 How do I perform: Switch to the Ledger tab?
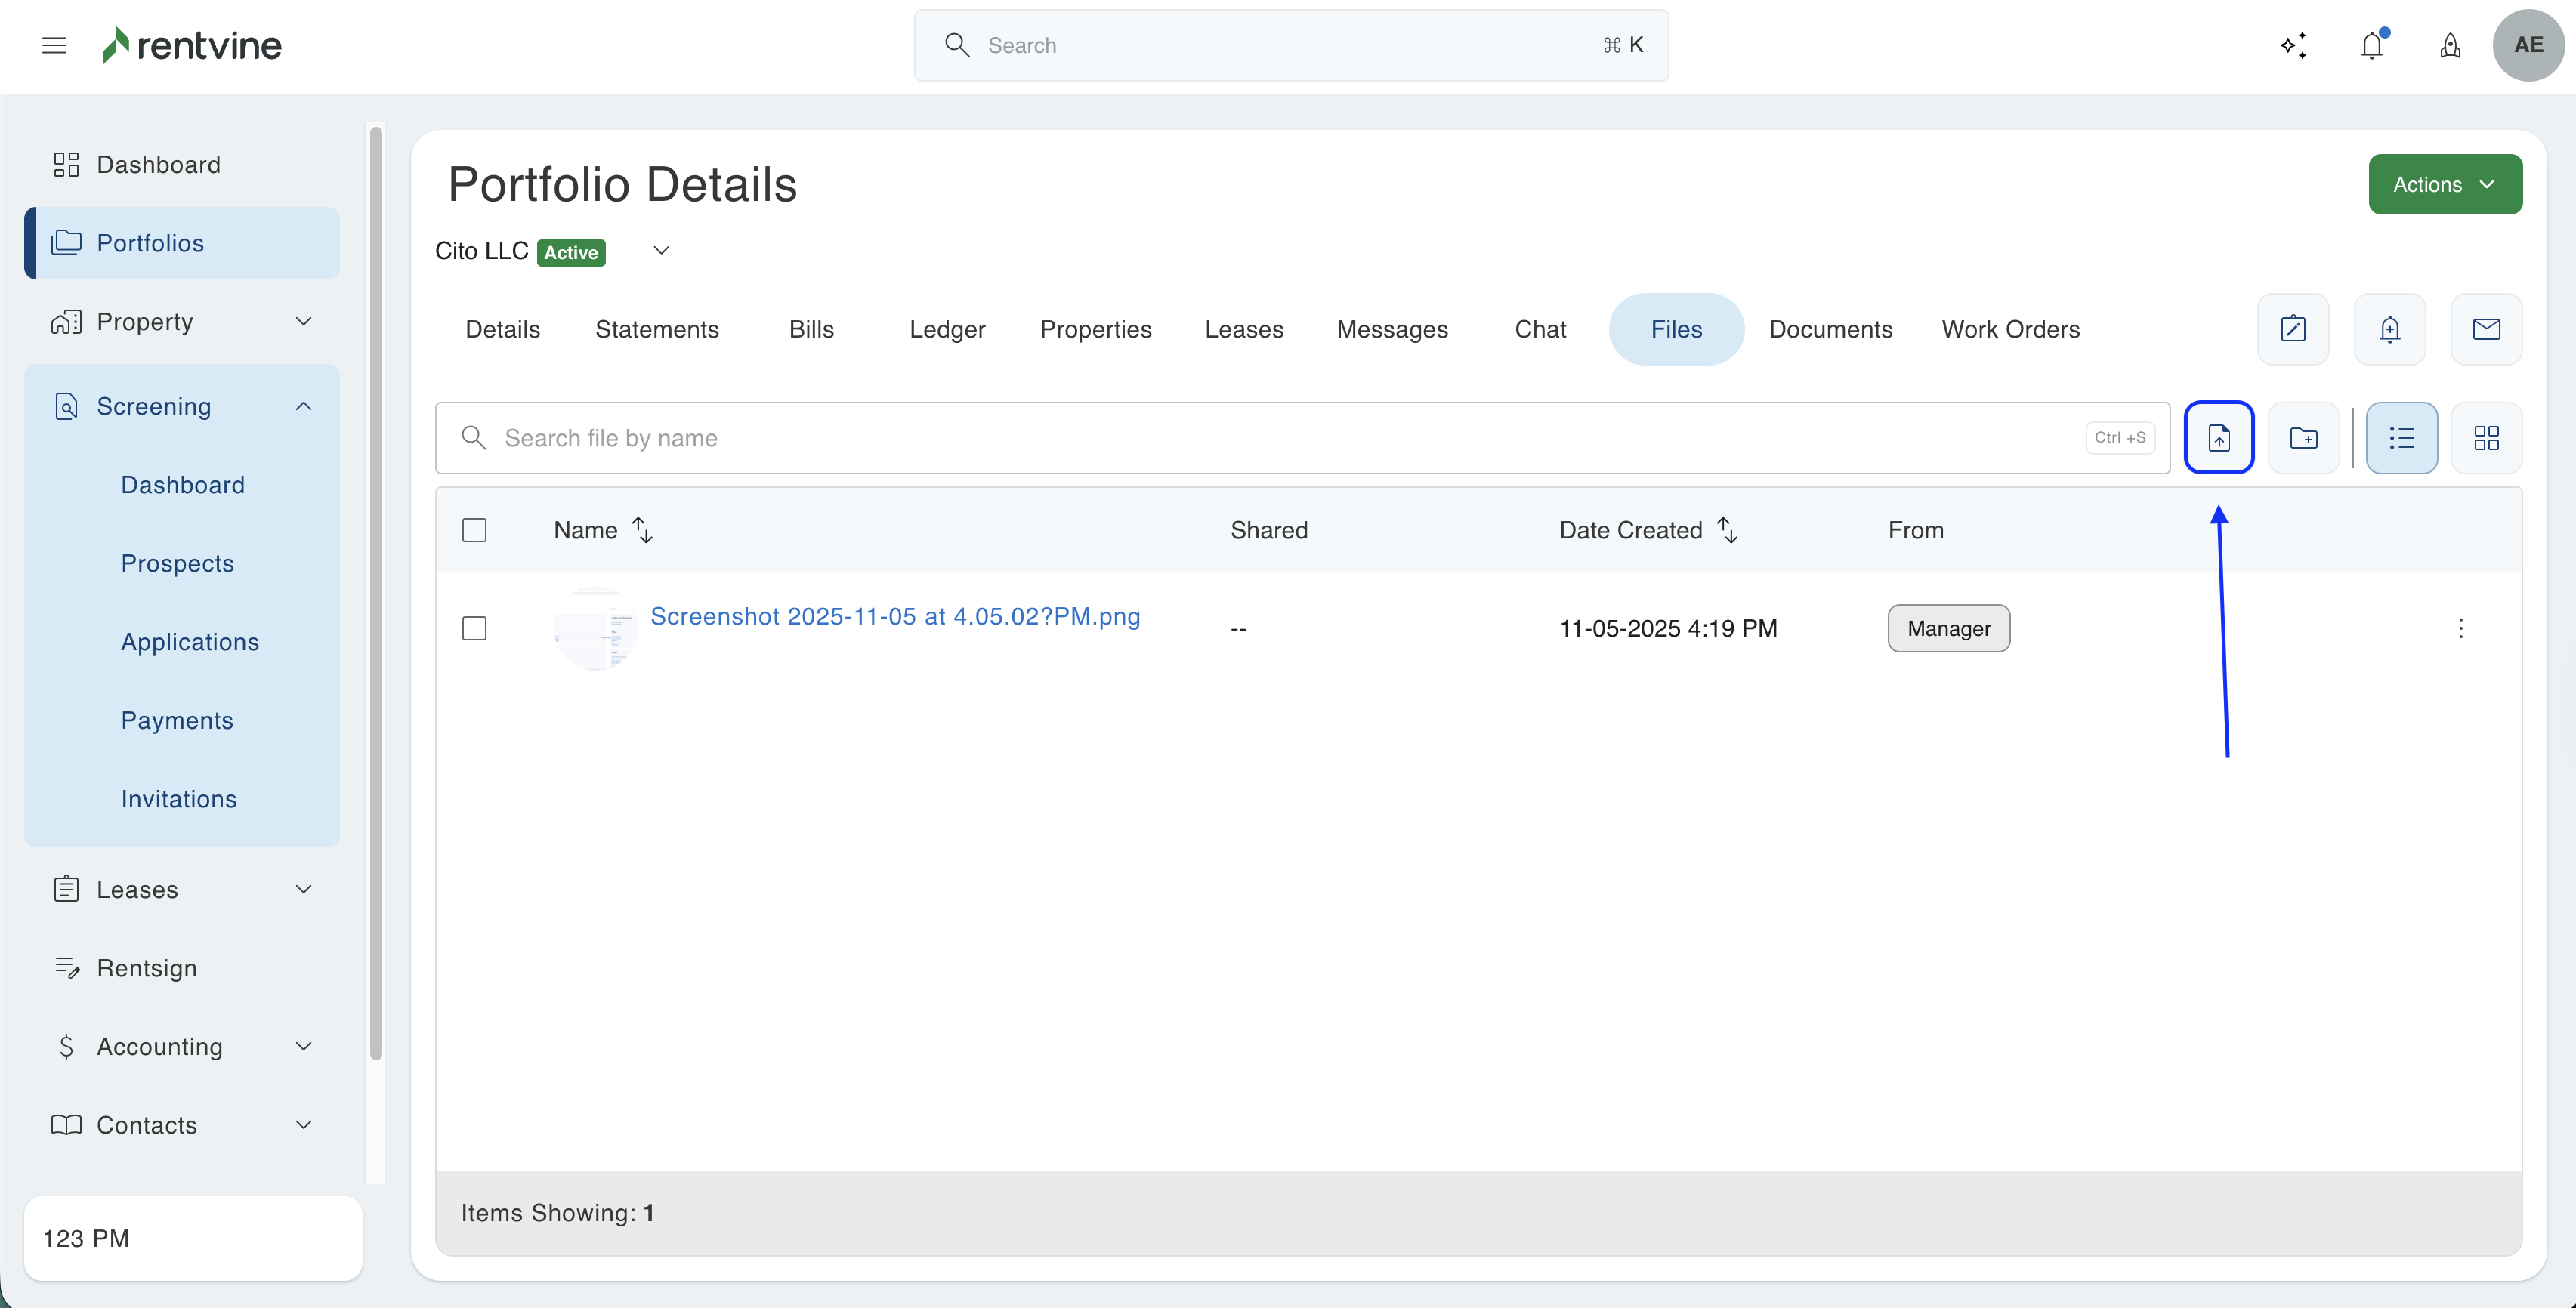coord(946,329)
